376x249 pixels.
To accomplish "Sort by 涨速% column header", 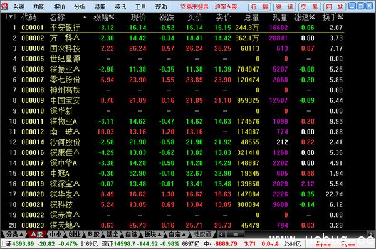I will (304, 18).
